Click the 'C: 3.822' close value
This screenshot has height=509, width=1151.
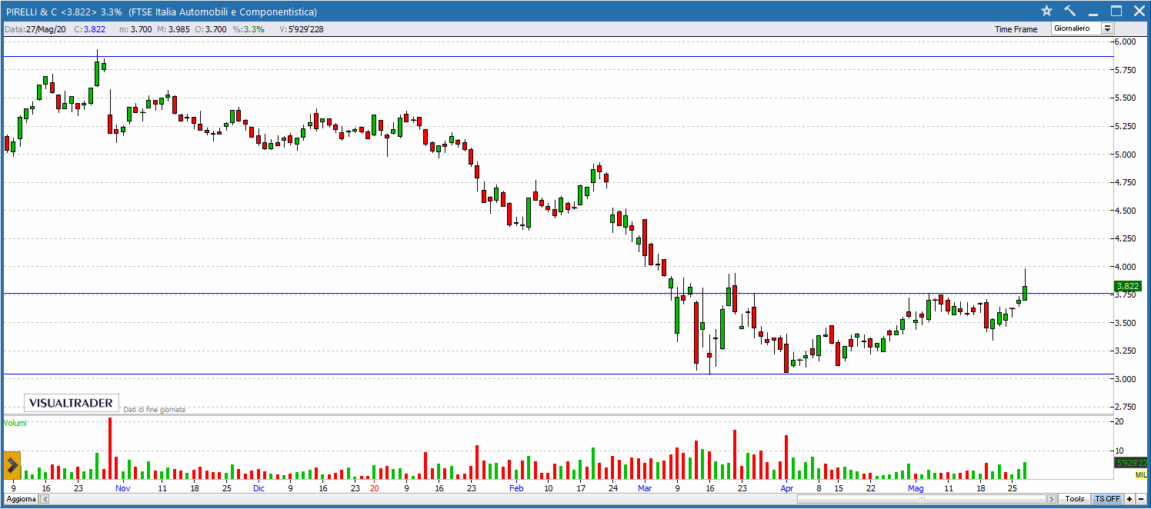89,29
